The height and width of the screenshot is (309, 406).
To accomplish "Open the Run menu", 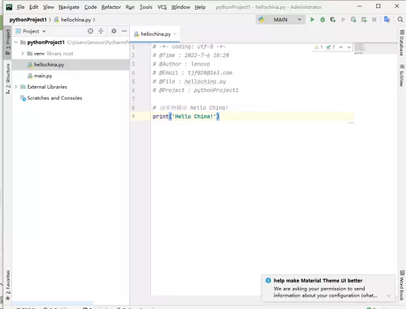I will [x=130, y=7].
